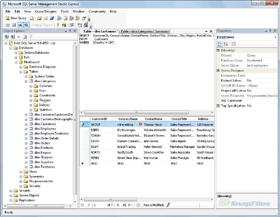
Task: Click the Stop query round button in navigator
Action: click(x=138, y=205)
